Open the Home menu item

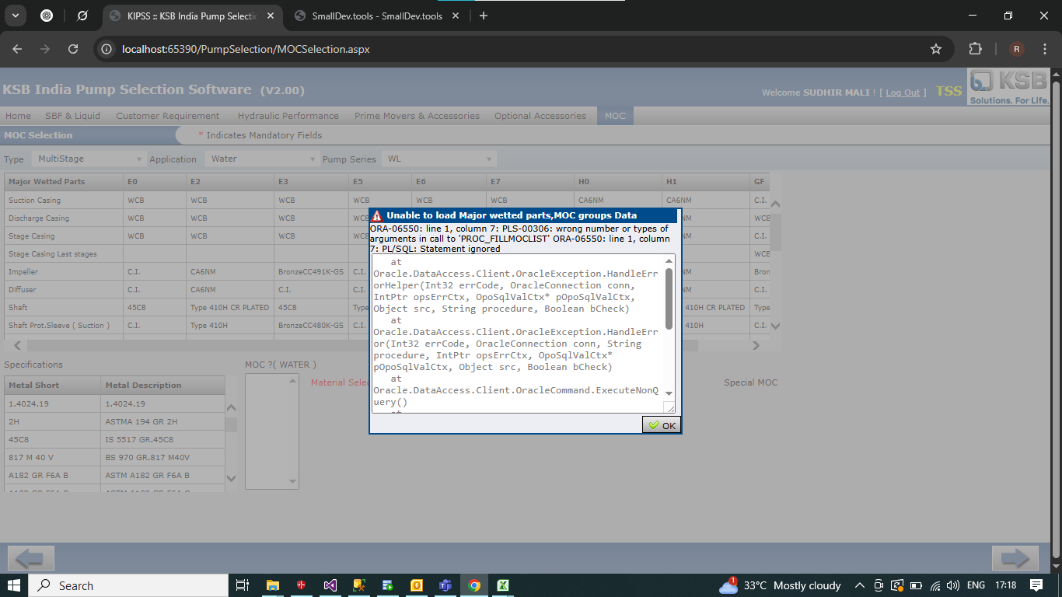point(19,116)
